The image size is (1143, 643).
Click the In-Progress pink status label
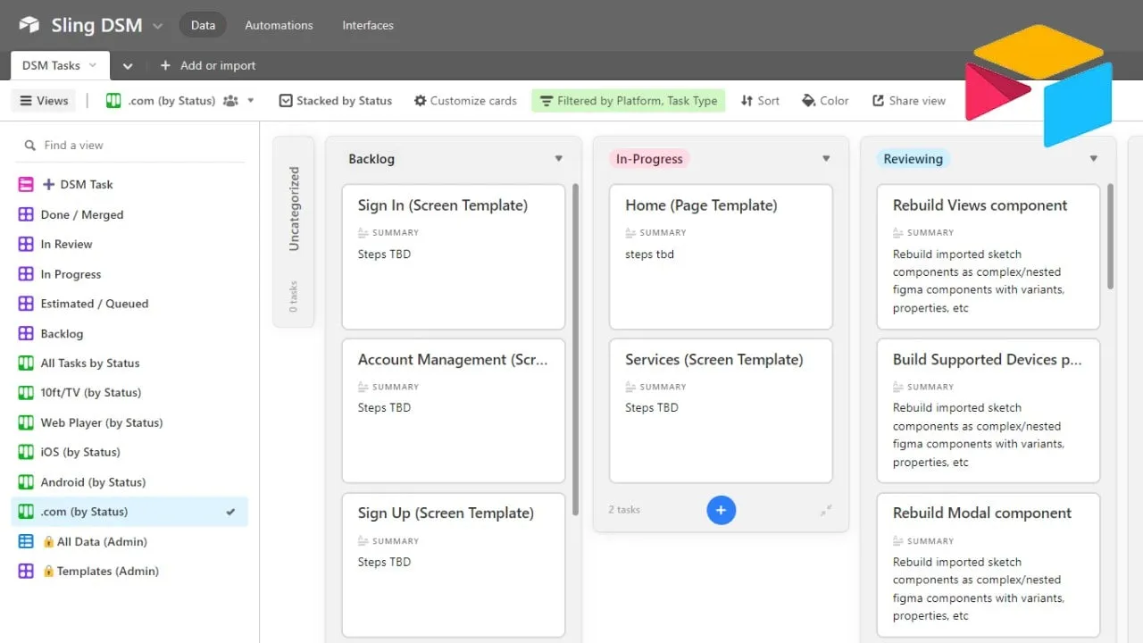pos(649,159)
